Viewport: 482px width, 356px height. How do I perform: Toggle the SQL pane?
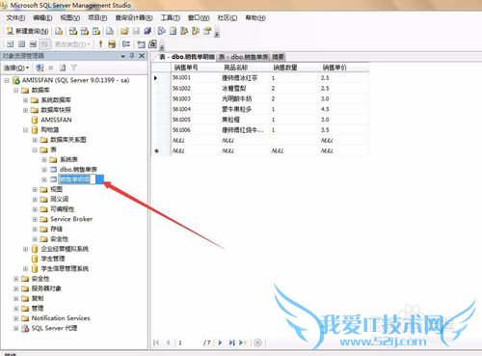click(33, 44)
